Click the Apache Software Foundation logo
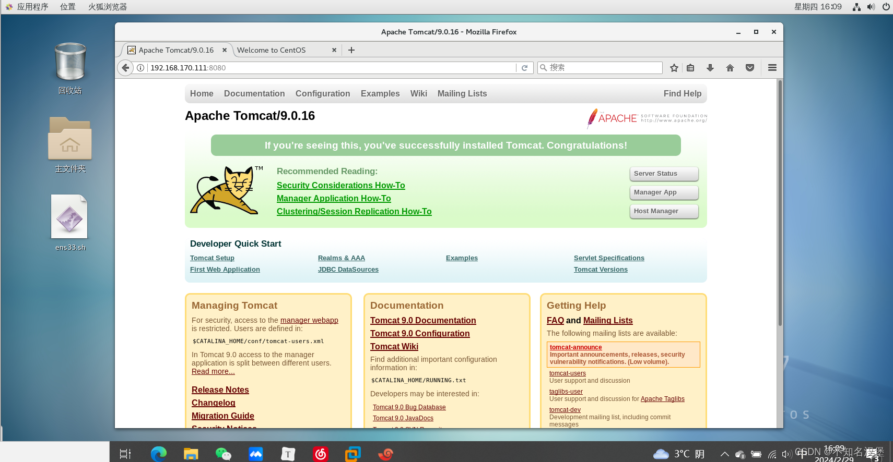 (x=647, y=118)
